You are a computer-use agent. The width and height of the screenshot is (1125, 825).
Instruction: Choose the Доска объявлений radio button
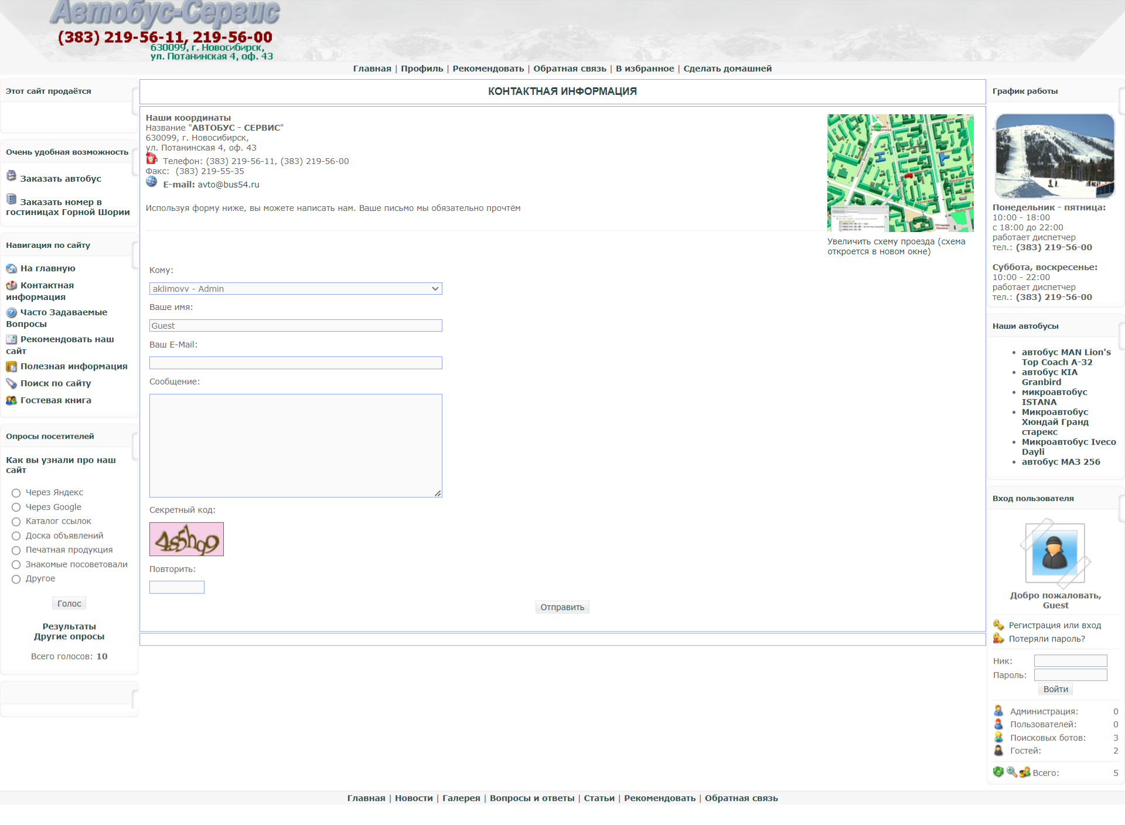[16, 536]
